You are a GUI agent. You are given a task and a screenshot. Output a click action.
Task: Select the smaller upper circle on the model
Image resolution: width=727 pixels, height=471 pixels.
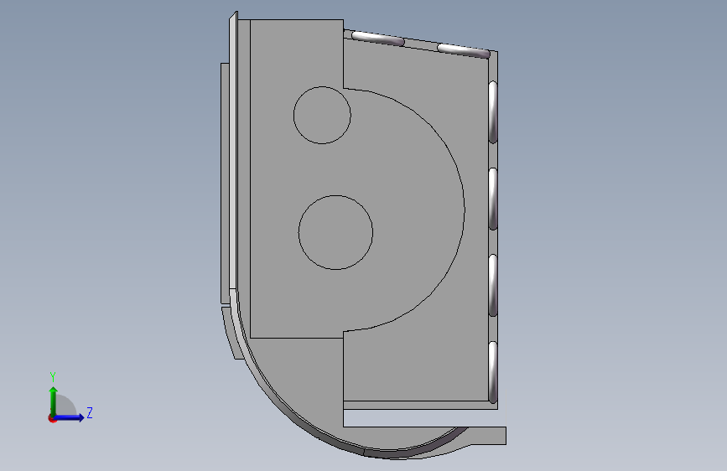click(x=322, y=115)
